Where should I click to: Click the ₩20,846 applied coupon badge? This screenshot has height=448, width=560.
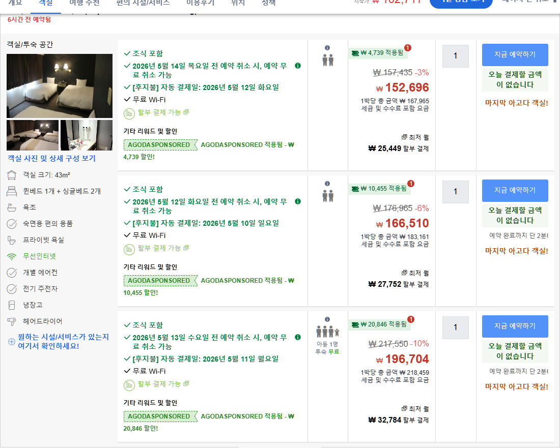click(379, 324)
